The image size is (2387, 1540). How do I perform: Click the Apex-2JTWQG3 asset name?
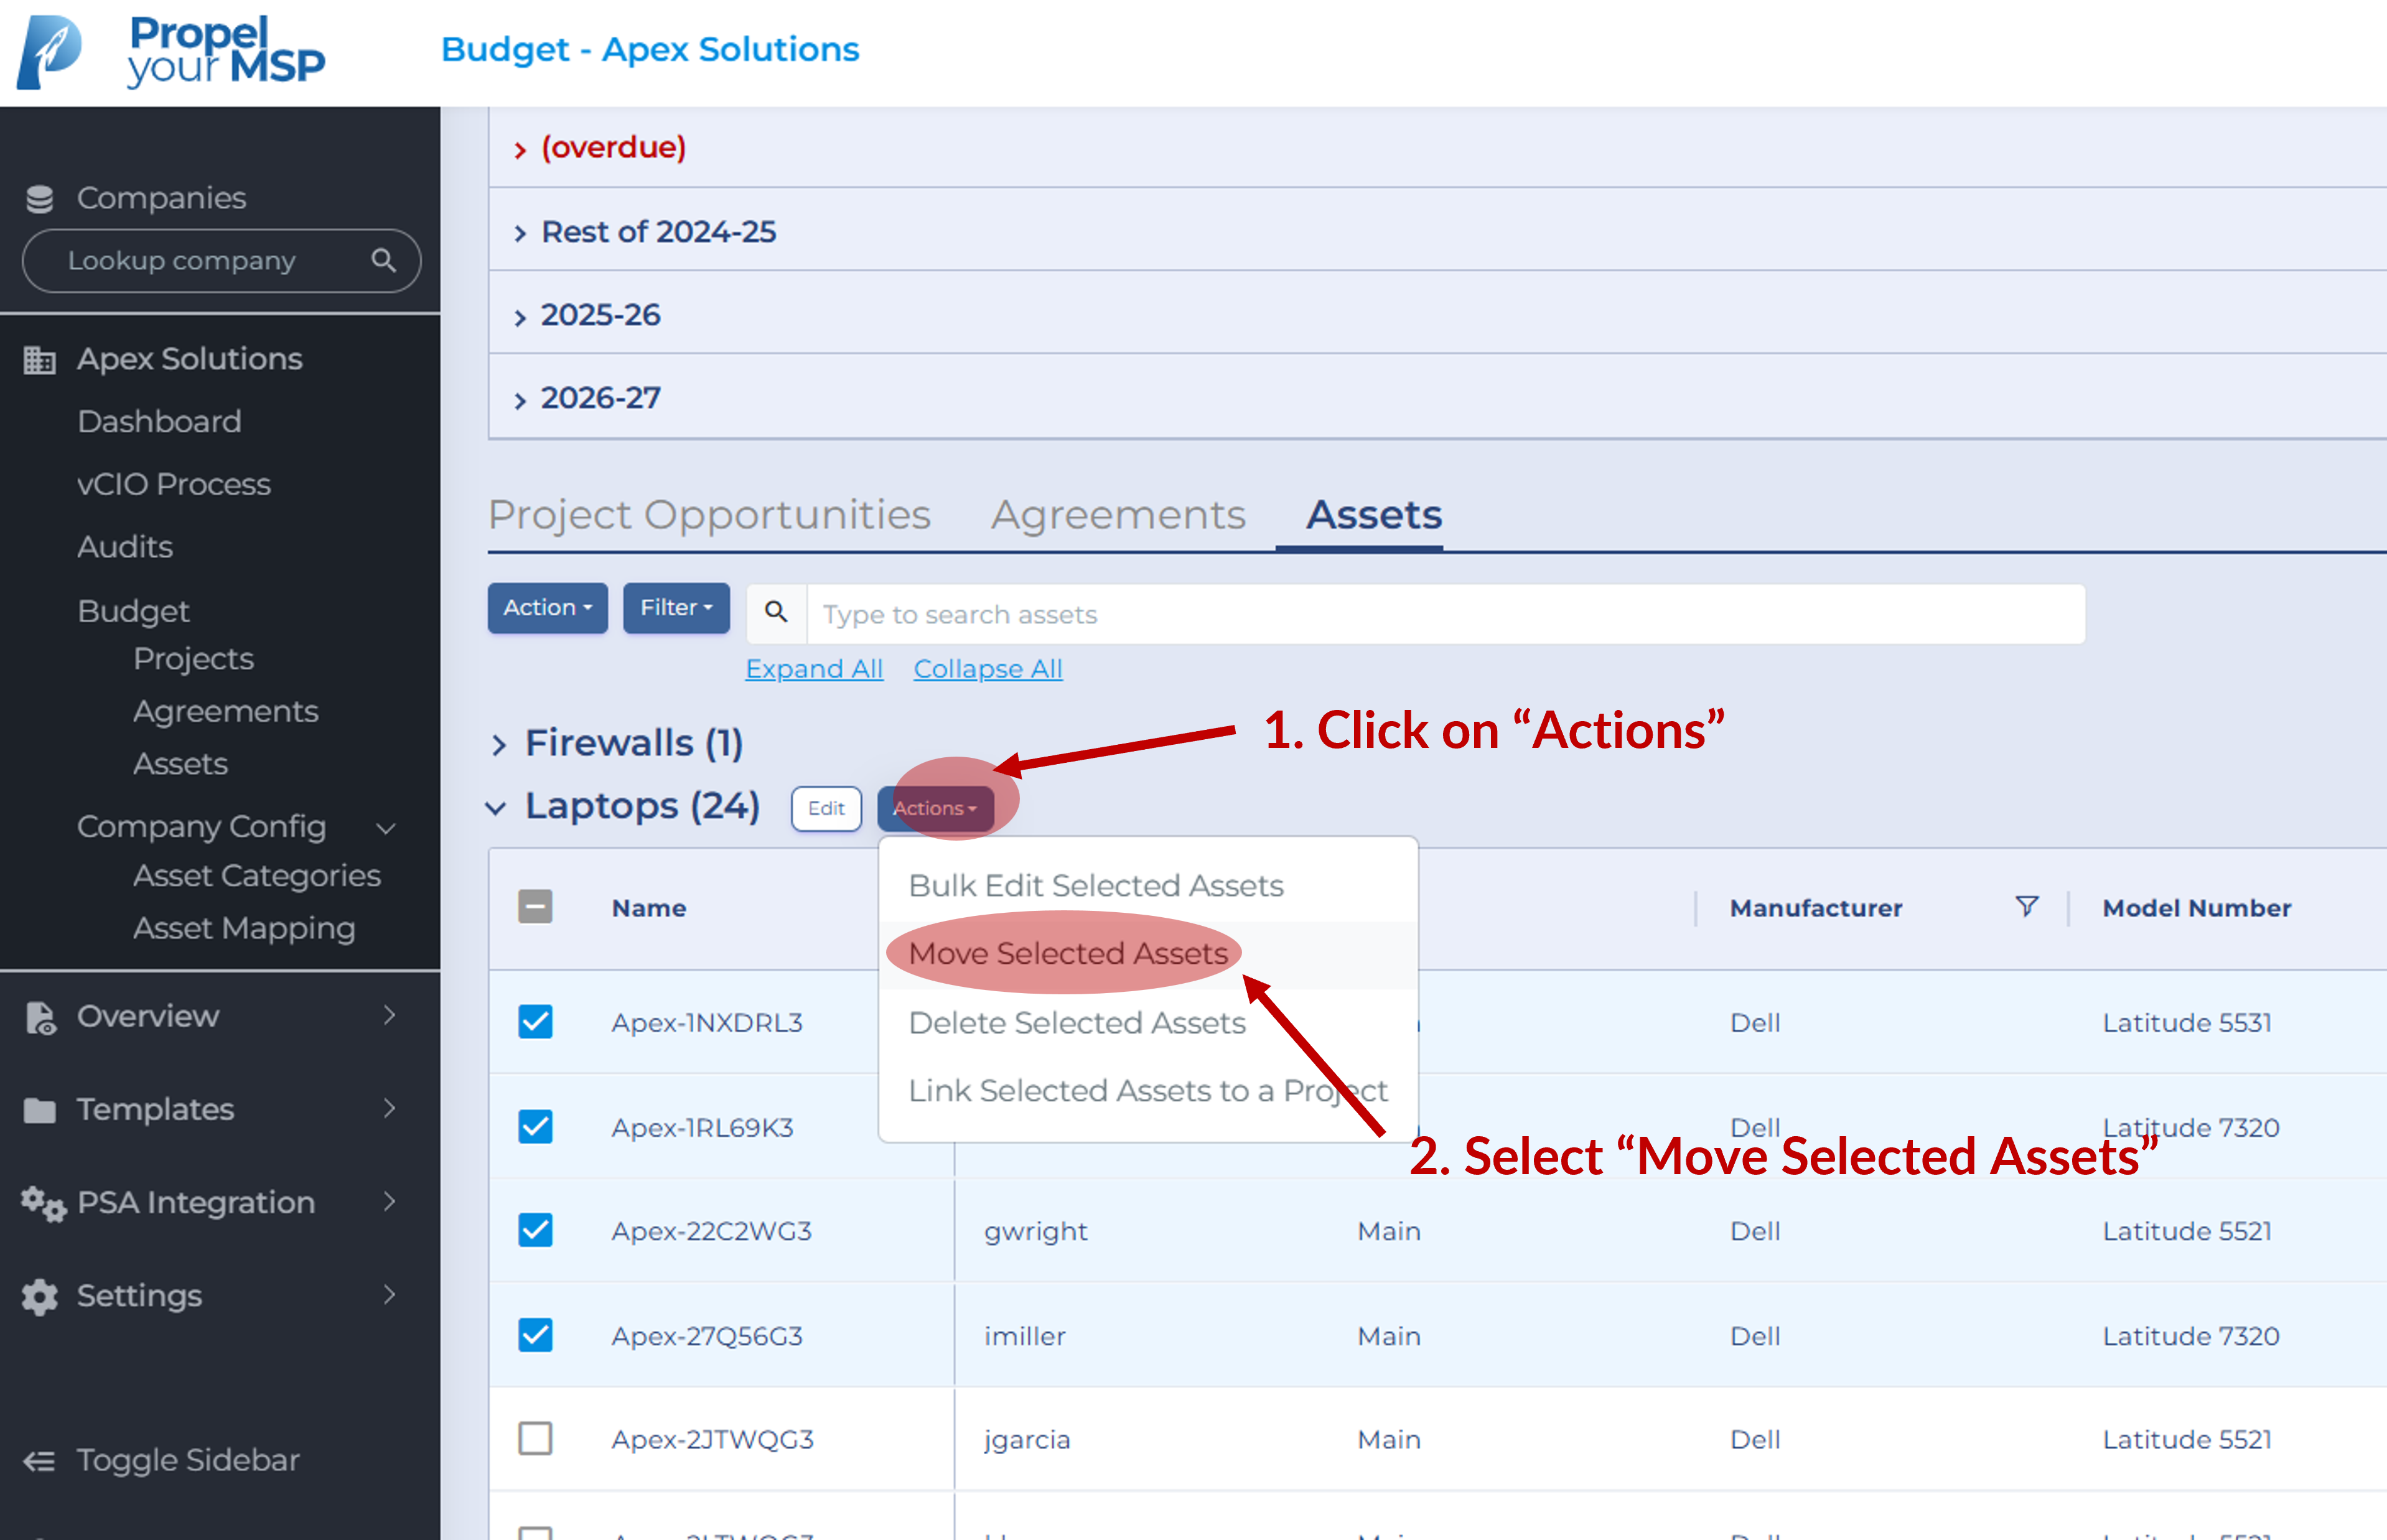712,1440
